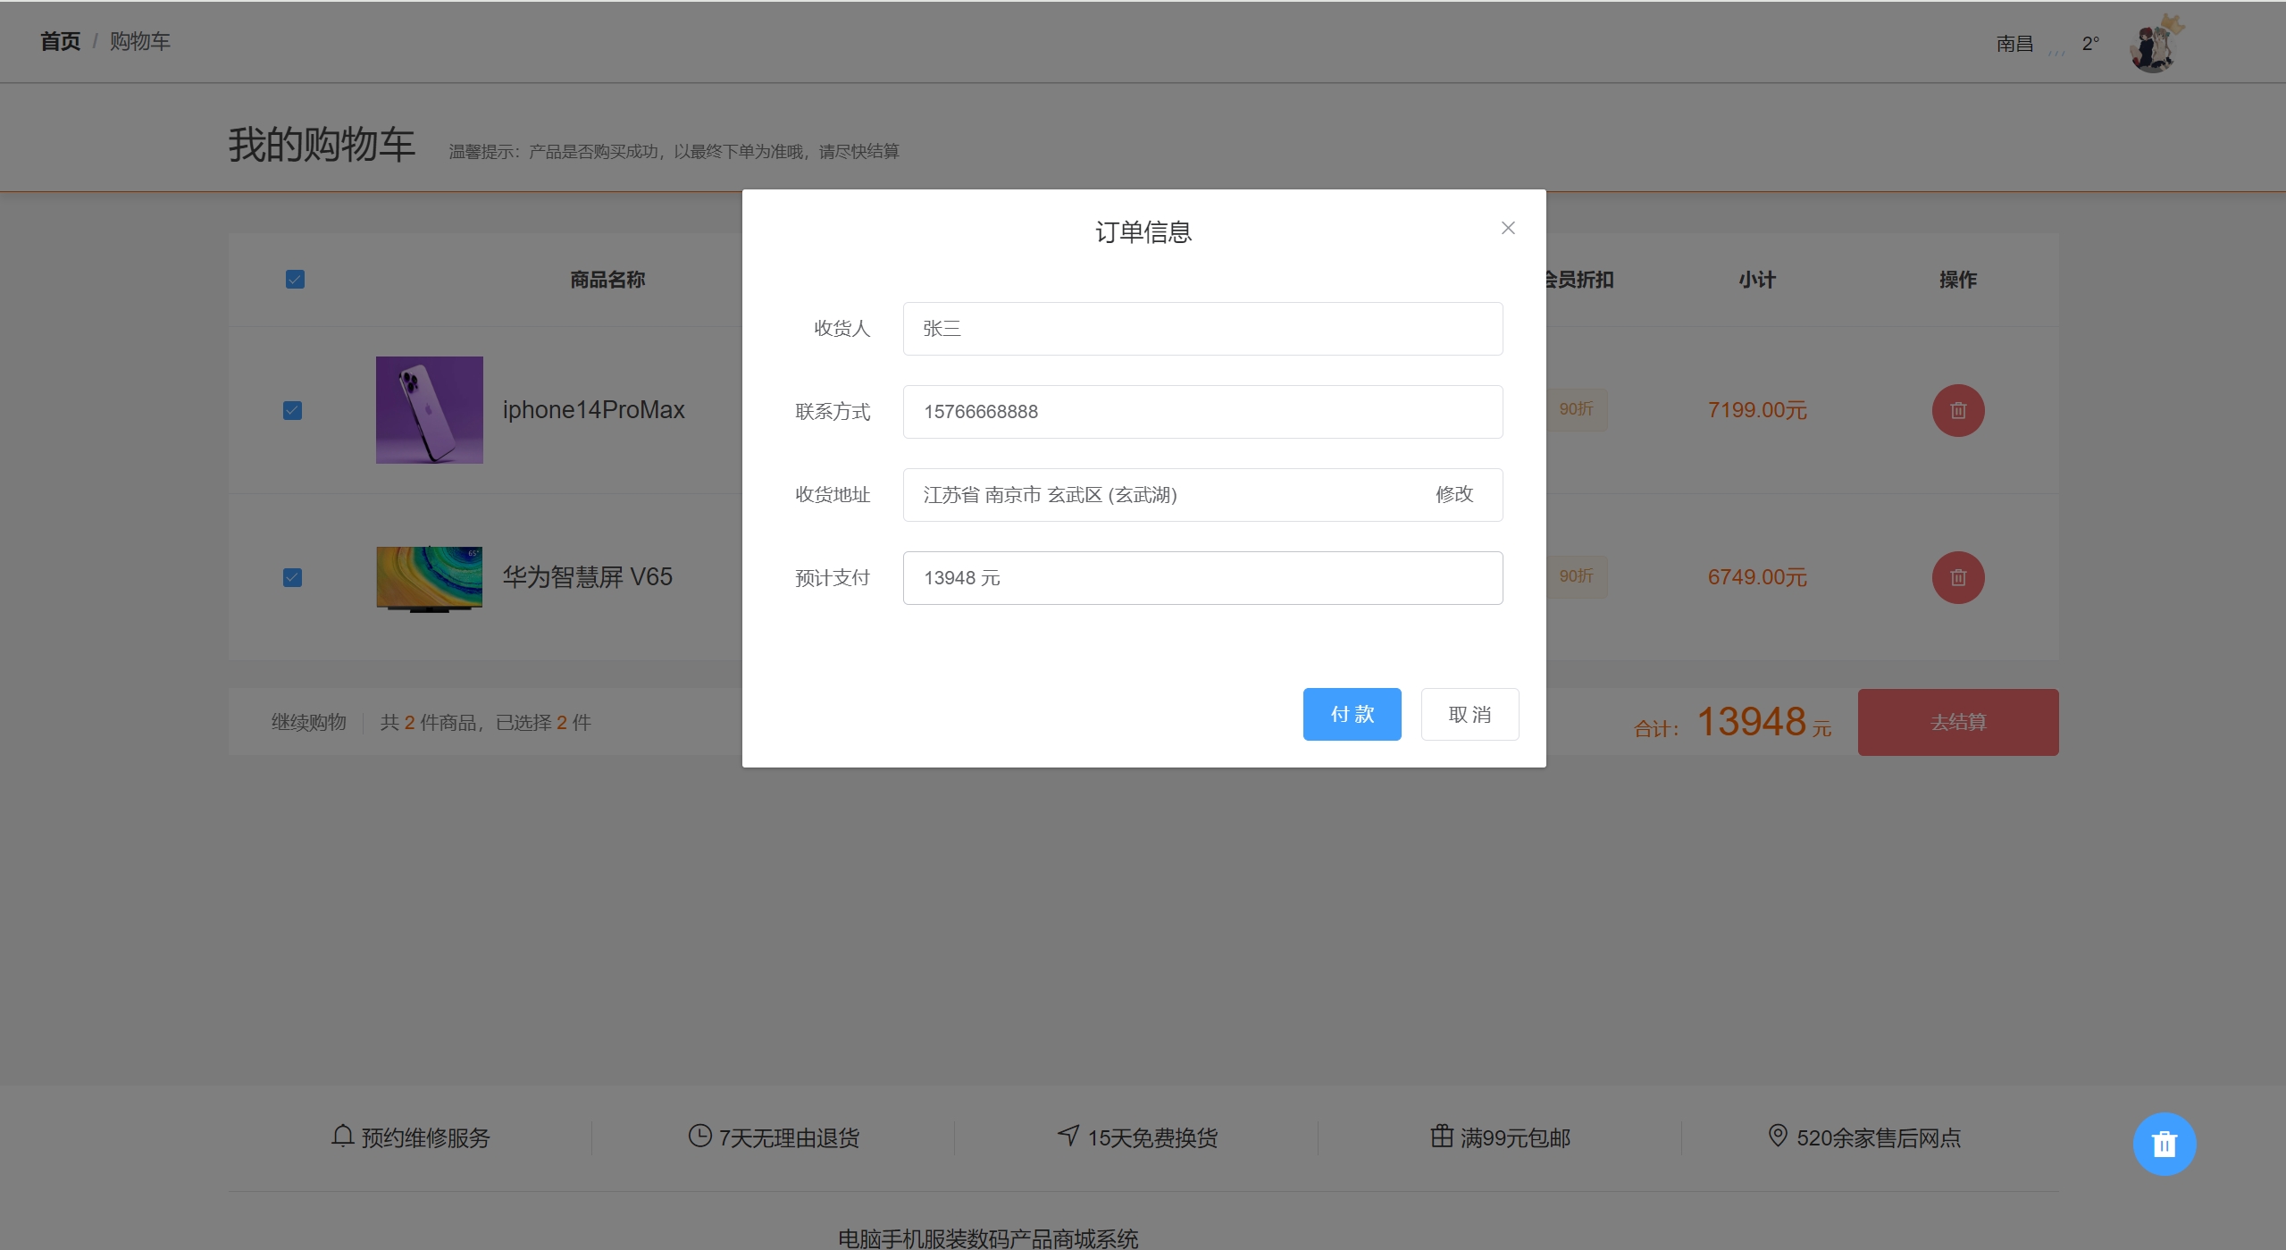Click the delete icon for iphone14ProMax
Screen dimensions: 2286x1250
1957,410
